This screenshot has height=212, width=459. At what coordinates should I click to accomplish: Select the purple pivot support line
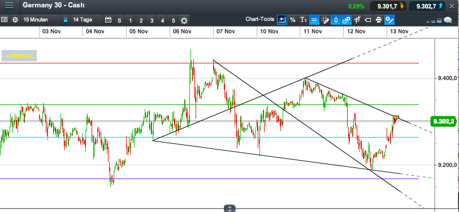click(x=209, y=179)
